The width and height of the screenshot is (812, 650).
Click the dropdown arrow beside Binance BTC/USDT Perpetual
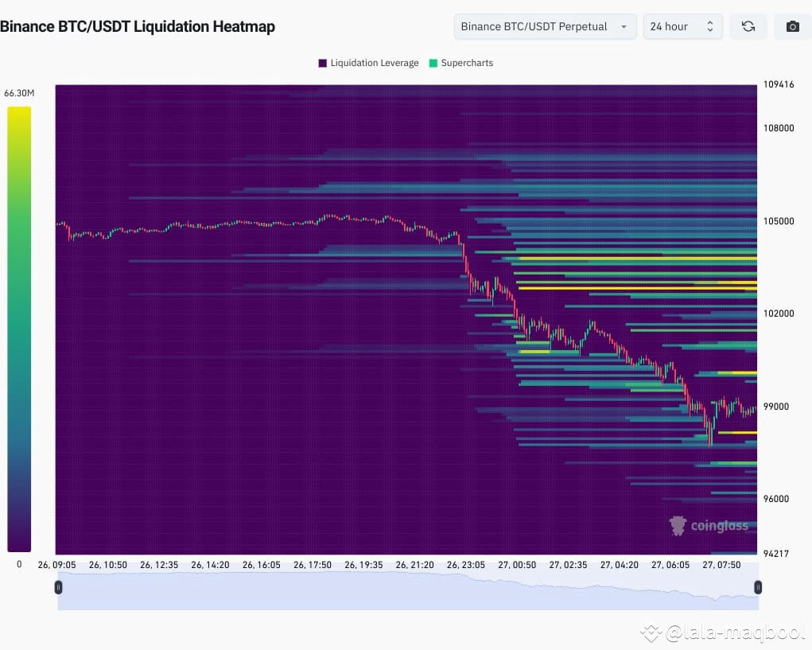click(624, 26)
